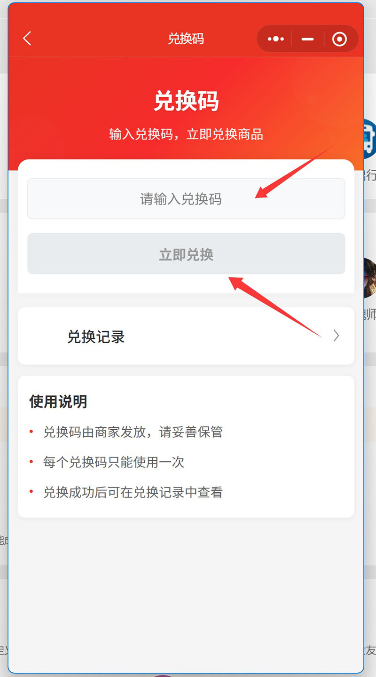
Task: Click the blue bus icon at right edge
Action: coord(370,139)
